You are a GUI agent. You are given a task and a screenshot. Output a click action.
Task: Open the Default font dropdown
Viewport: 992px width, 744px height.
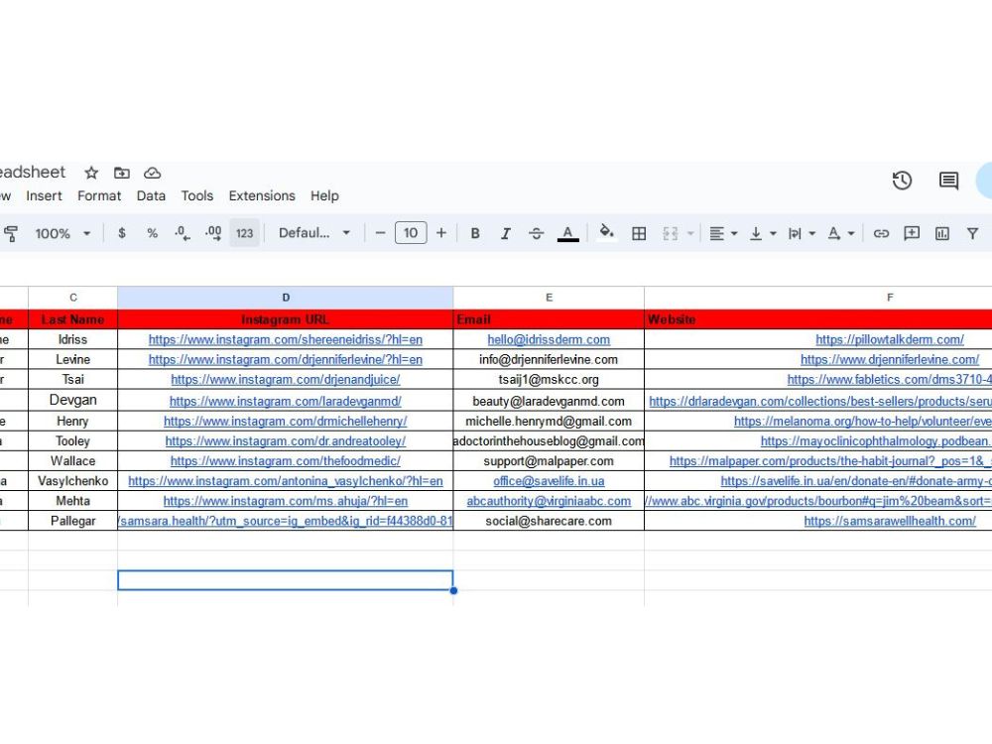click(314, 233)
